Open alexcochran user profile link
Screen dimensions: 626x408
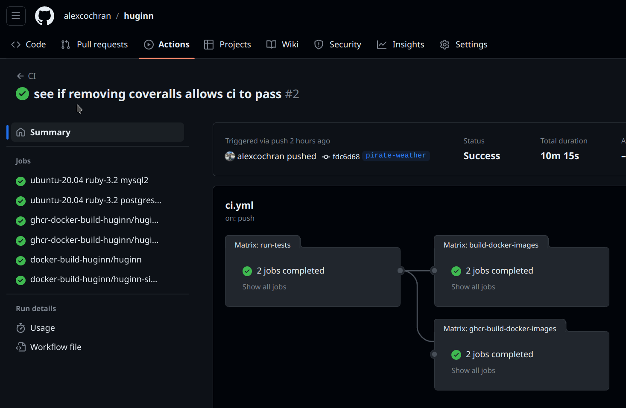coord(87,16)
